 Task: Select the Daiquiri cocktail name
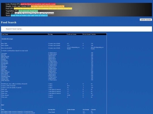click(4, 59)
